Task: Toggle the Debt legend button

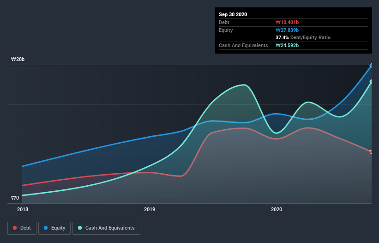Action: click(22, 228)
